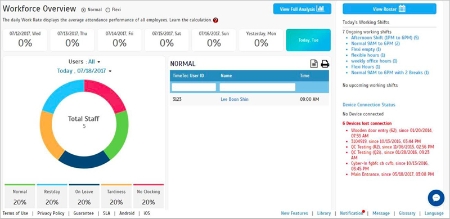Click user ID 3123 cell

177,99
